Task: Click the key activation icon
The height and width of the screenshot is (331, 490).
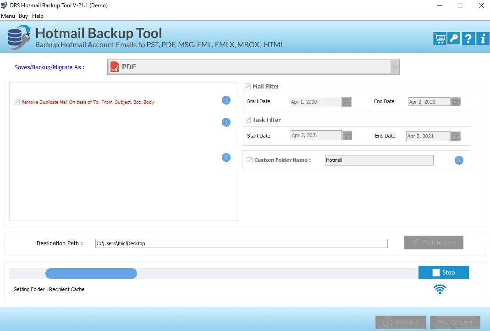Action: click(454, 39)
